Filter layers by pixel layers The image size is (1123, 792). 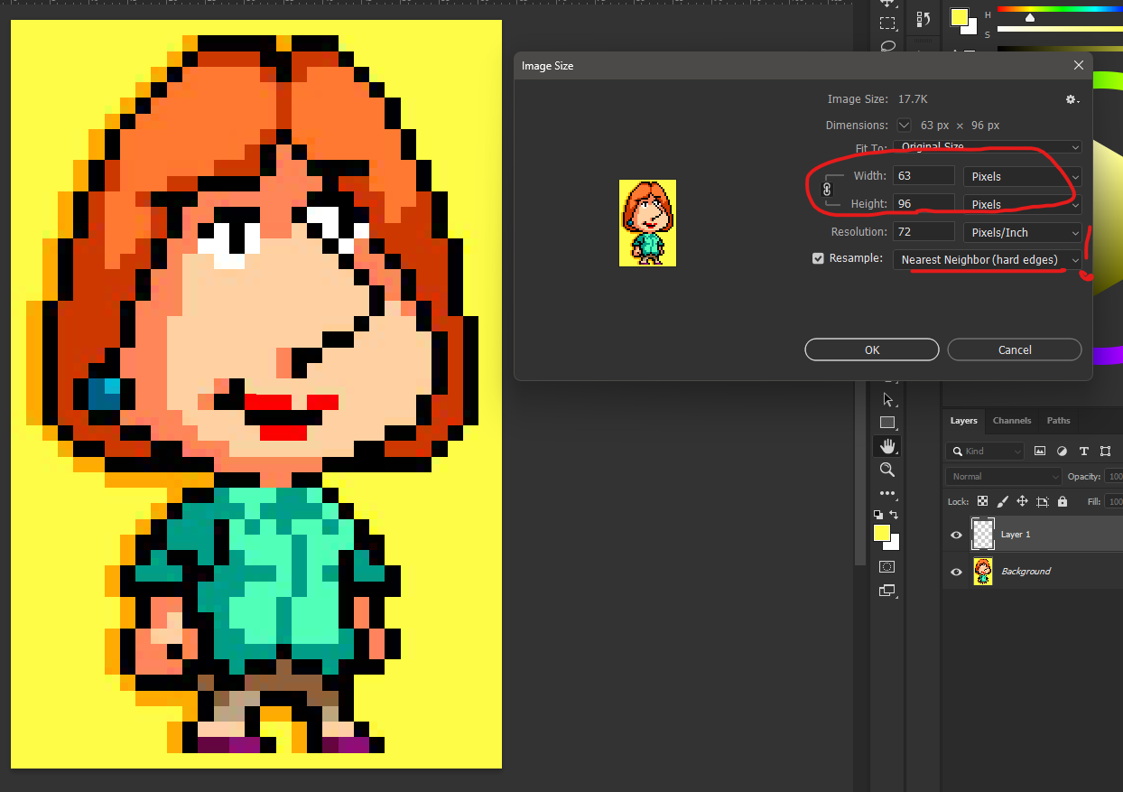[1040, 451]
